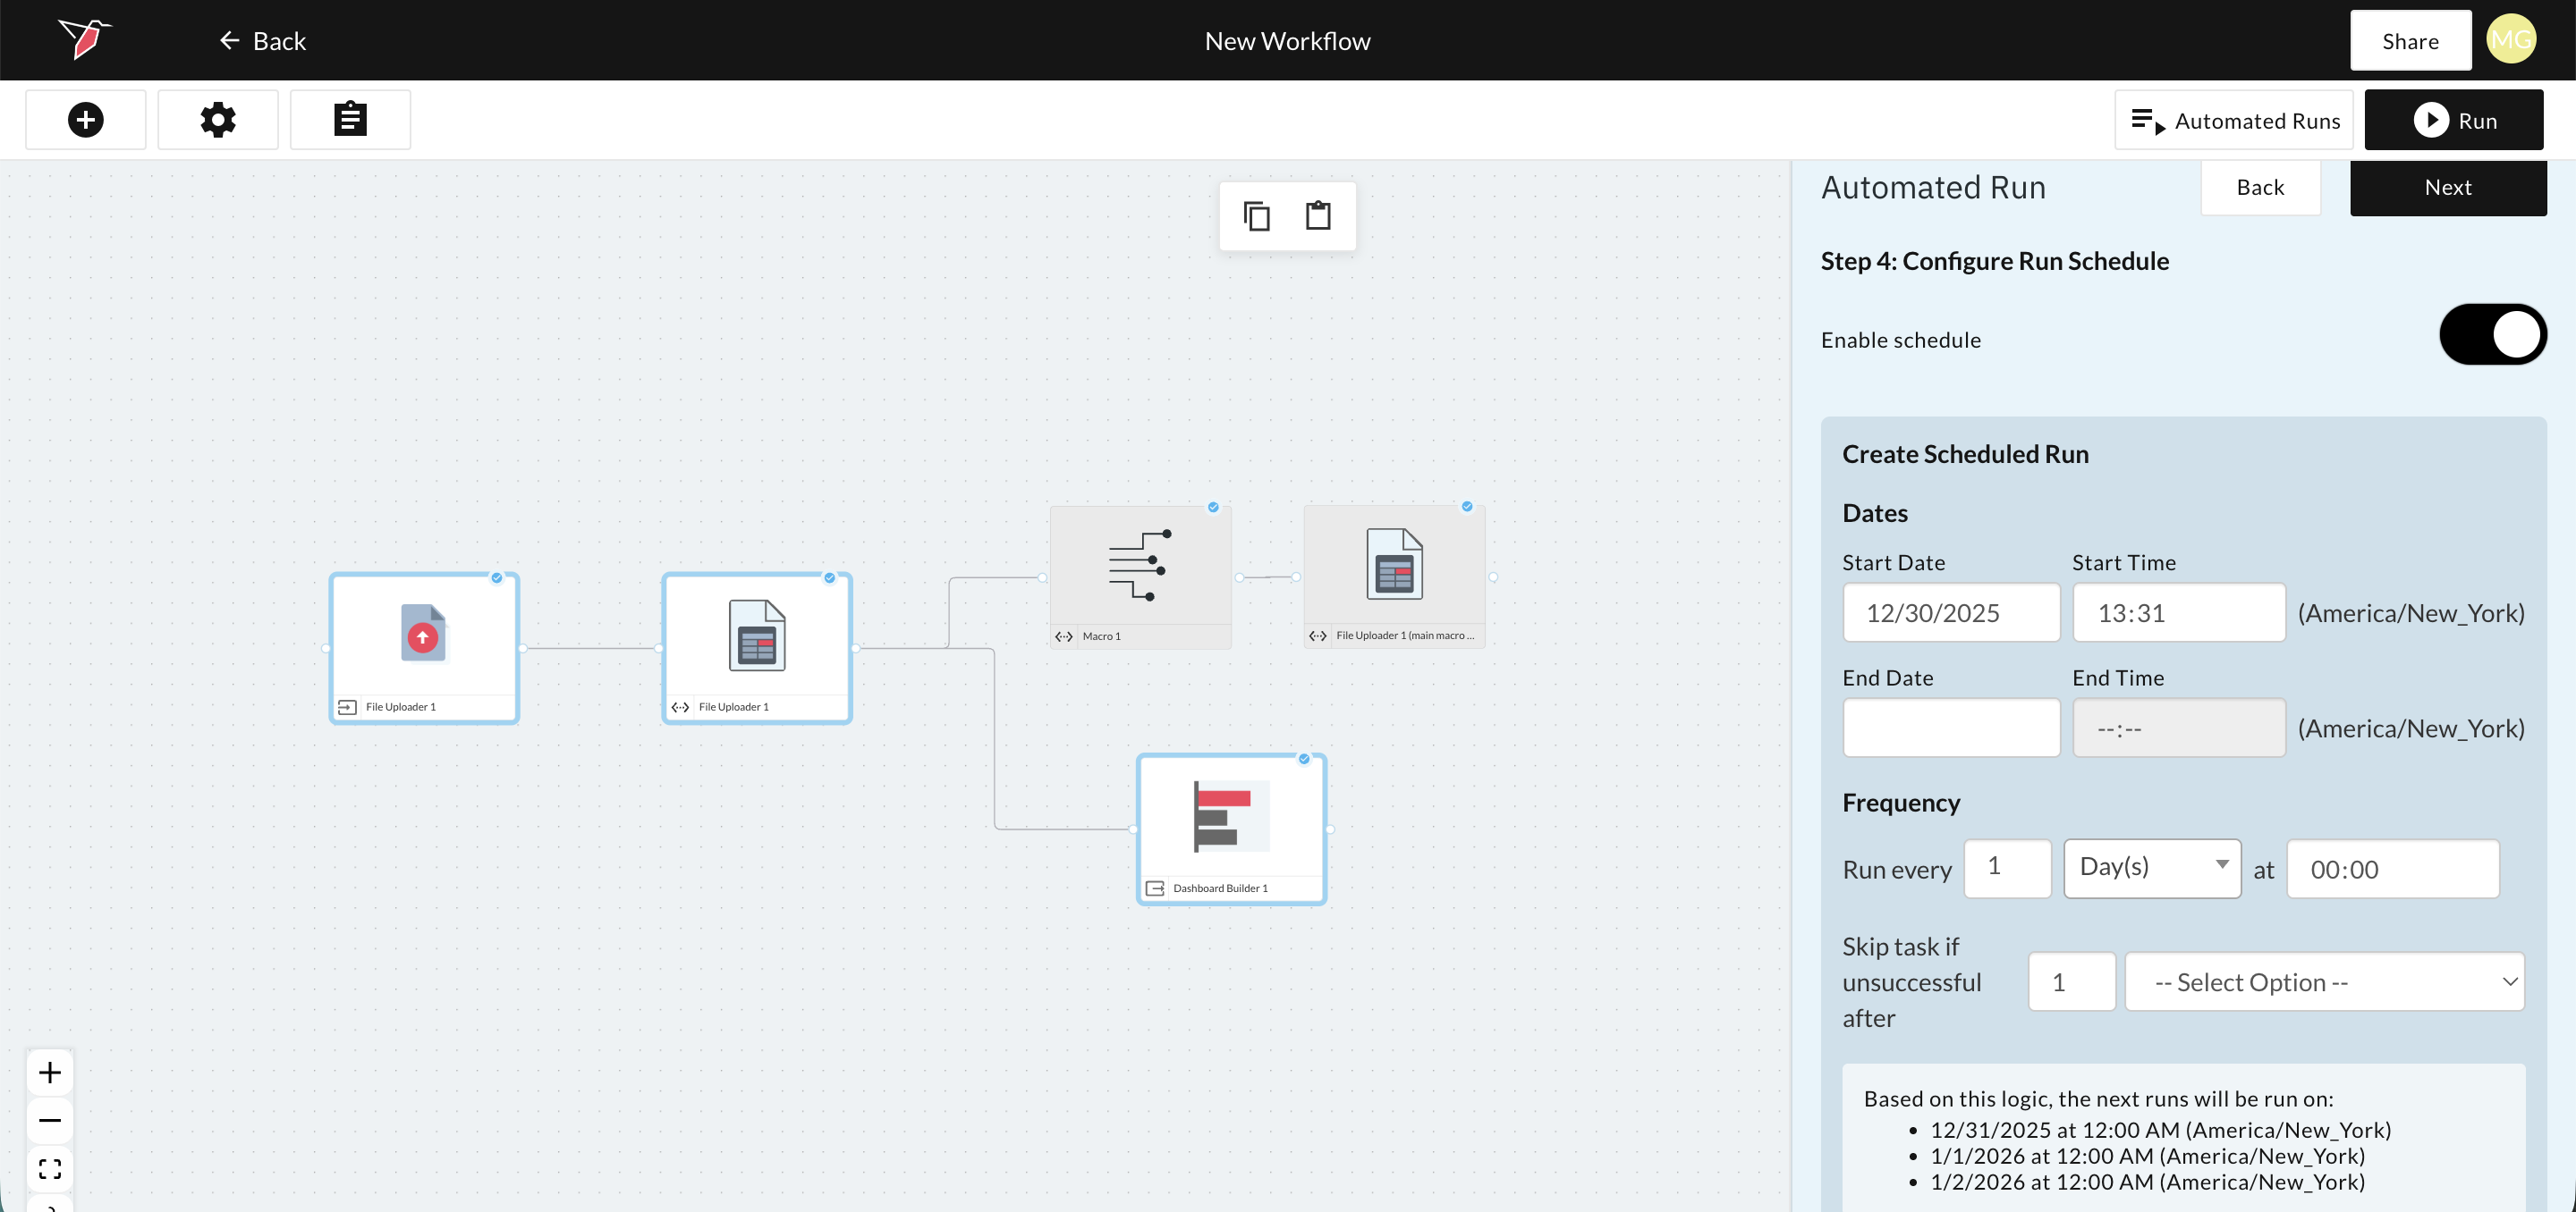This screenshot has height=1212, width=2576.
Task: Open Automated Runs panel
Action: point(2234,121)
